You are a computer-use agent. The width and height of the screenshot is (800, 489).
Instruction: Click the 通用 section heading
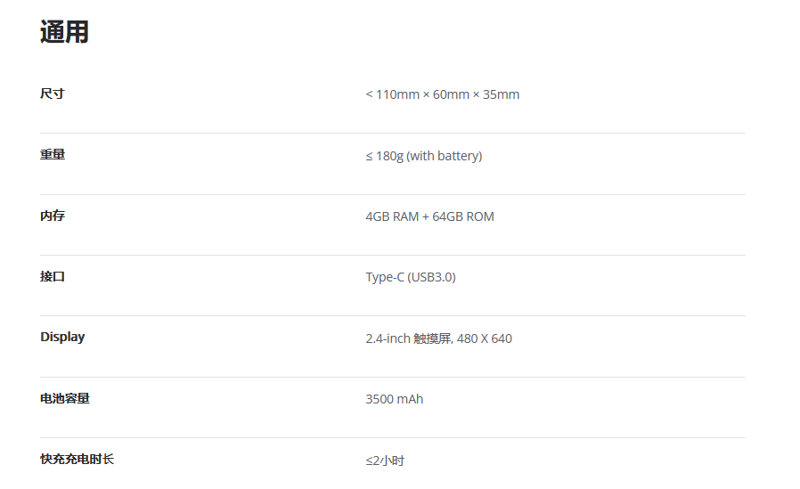point(64,32)
